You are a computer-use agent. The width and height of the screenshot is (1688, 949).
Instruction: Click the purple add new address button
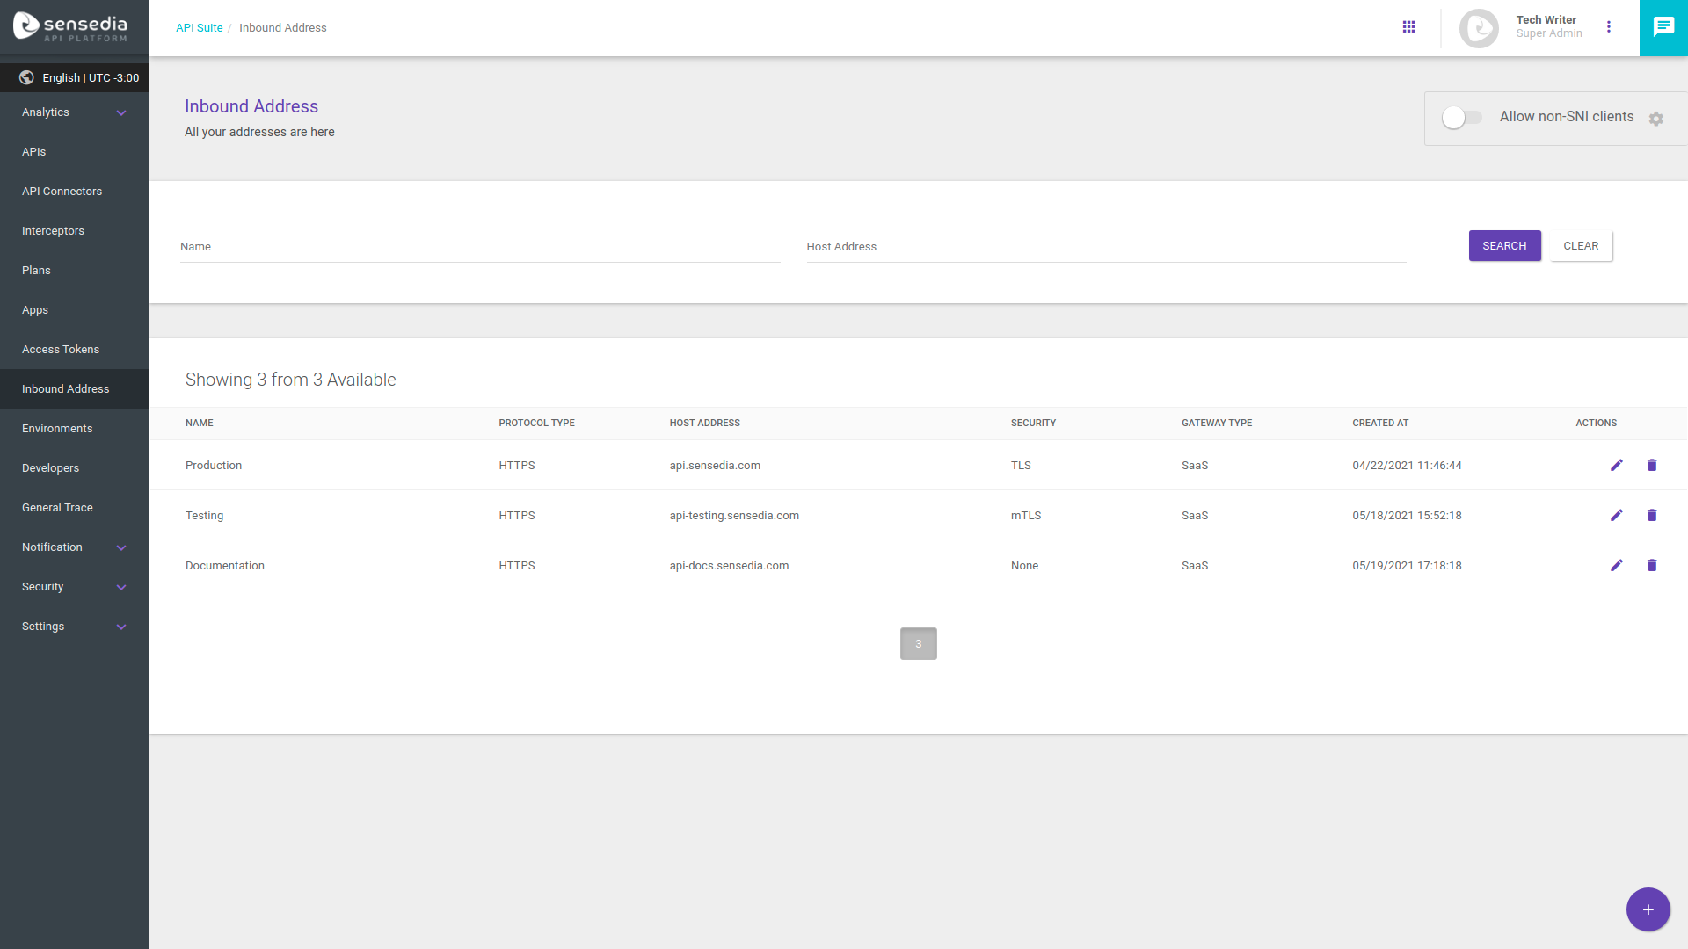pyautogui.click(x=1648, y=909)
